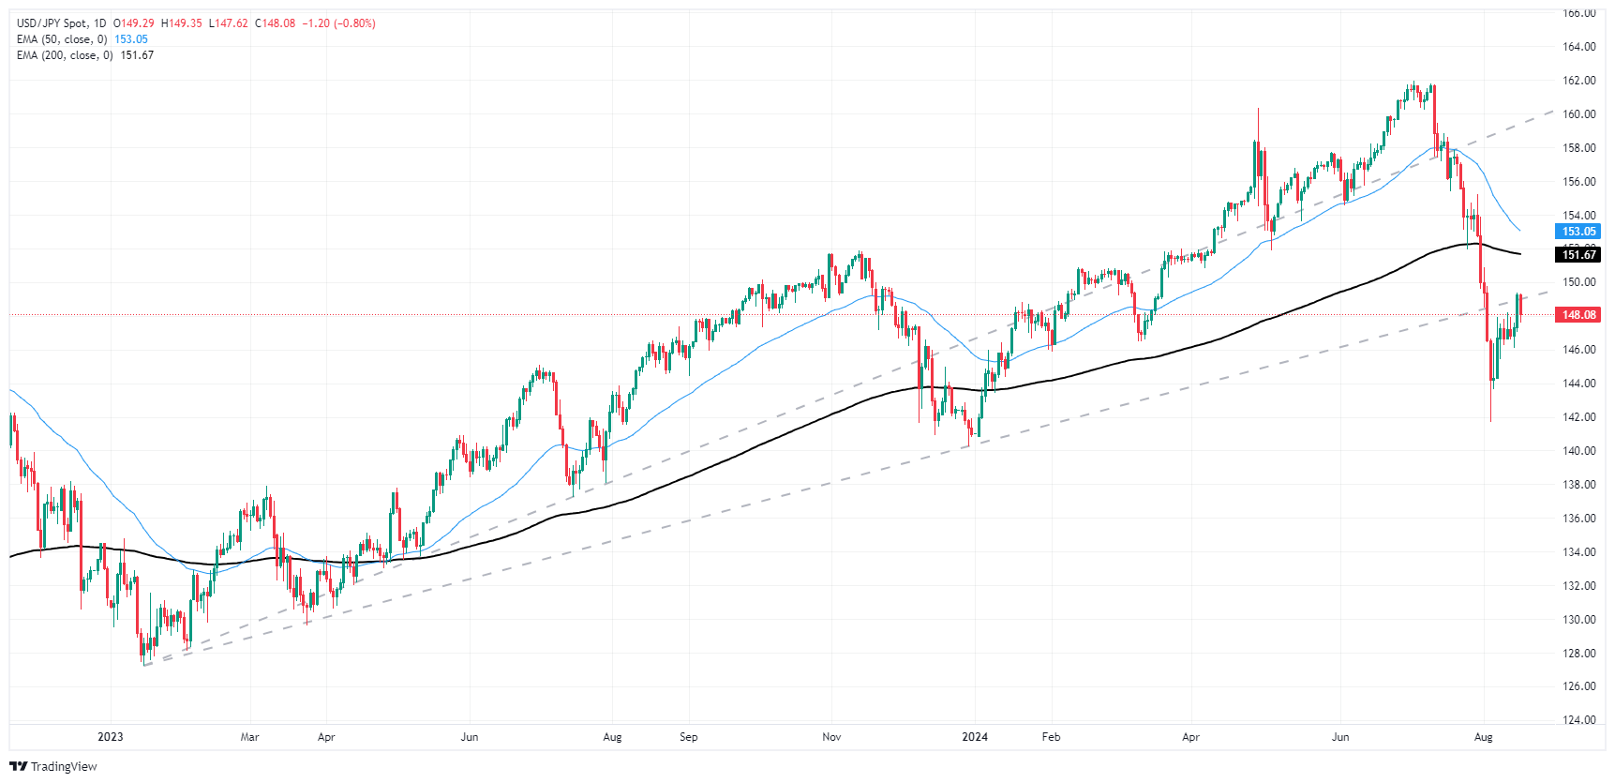Click the EMA 50 value 153.05 in legend
This screenshot has height=783, width=1615.
pyautogui.click(x=131, y=39)
